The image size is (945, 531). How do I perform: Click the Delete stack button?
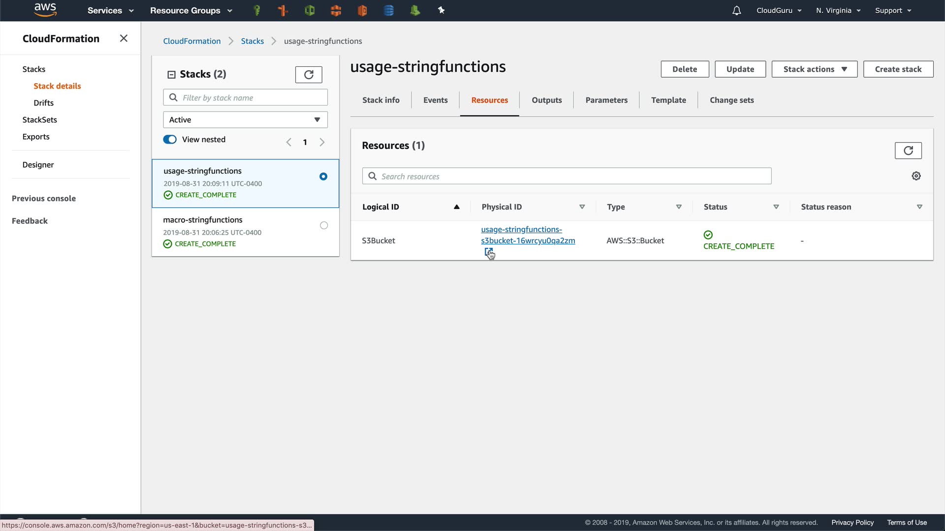click(684, 69)
